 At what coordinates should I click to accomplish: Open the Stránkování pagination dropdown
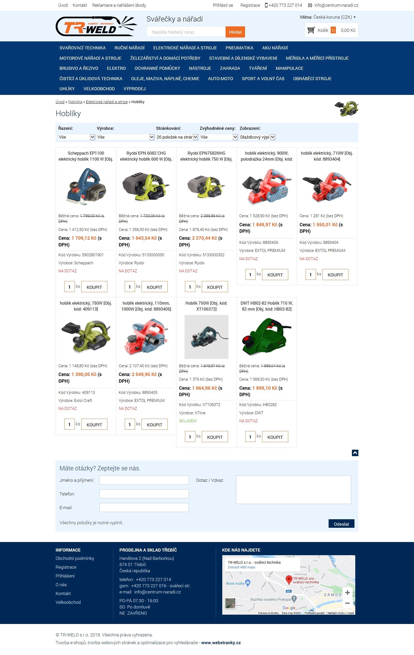(177, 137)
